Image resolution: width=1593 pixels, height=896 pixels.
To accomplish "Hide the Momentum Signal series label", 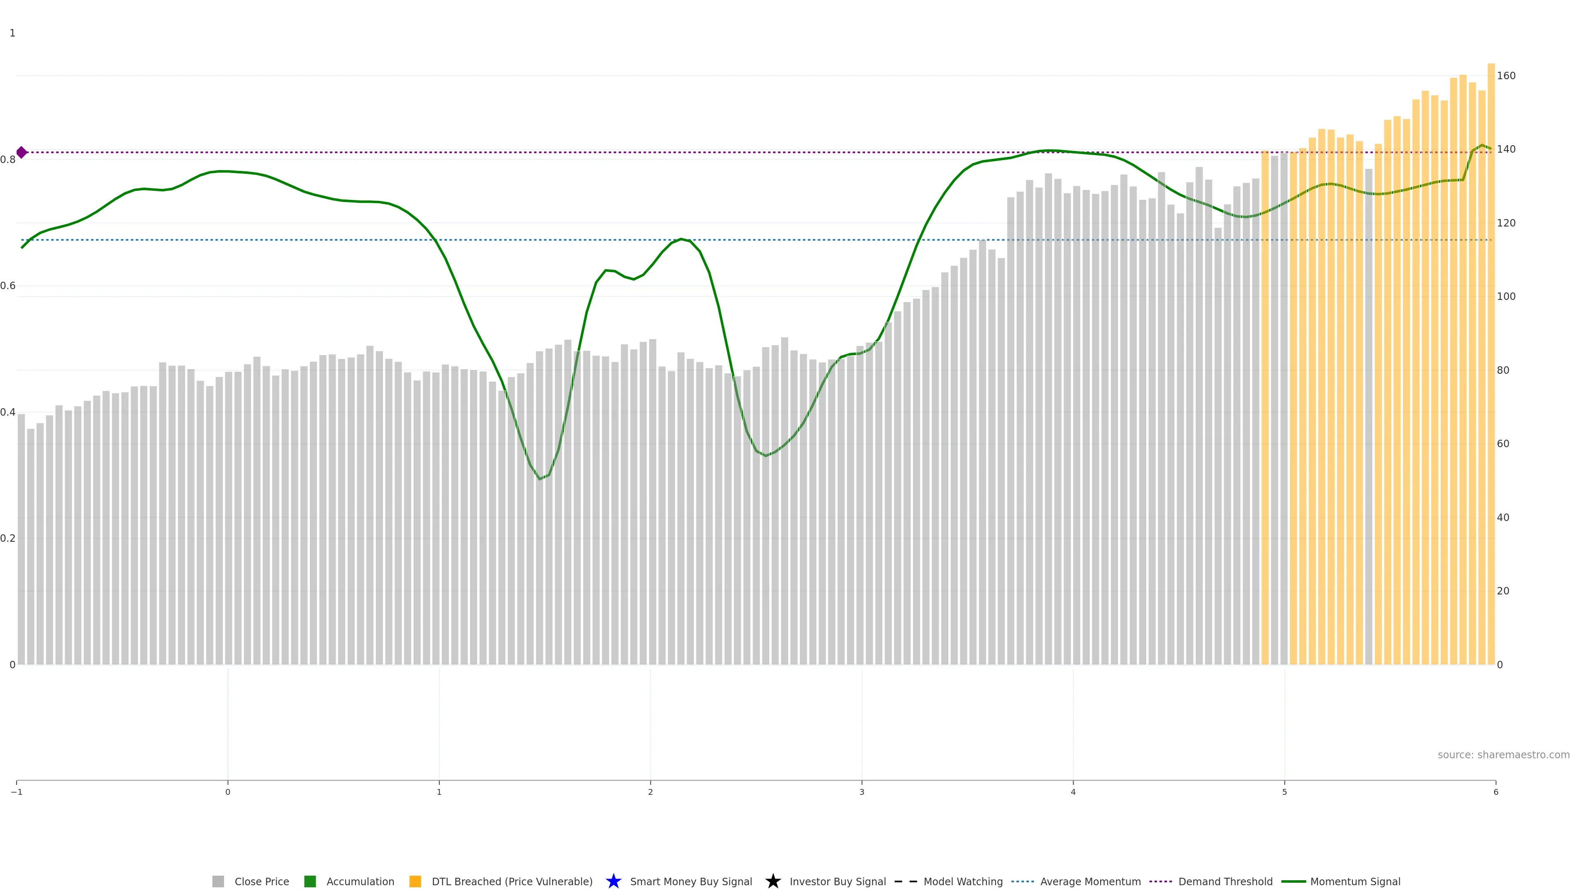I will [1355, 881].
